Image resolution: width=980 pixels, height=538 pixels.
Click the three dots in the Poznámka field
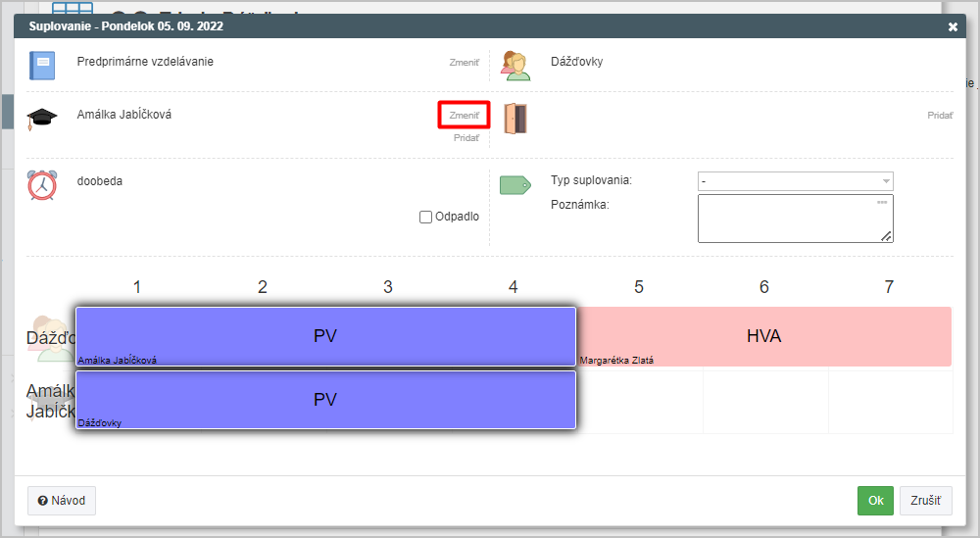tap(882, 202)
